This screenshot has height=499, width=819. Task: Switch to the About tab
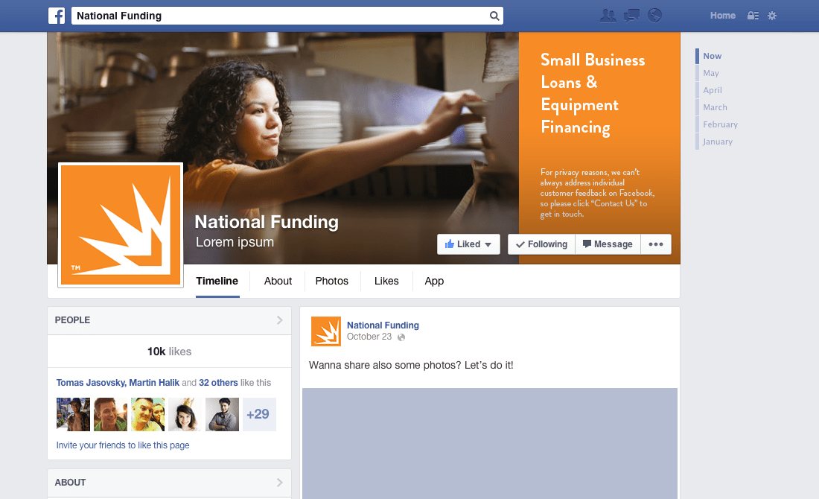coord(278,281)
